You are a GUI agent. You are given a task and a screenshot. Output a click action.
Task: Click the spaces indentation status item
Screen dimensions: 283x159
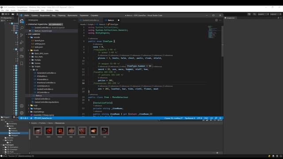[x=190, y=118]
